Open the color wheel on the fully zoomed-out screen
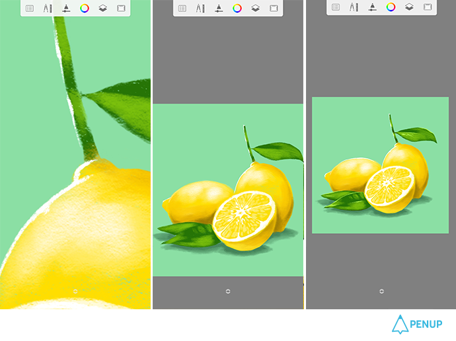 (391, 7)
